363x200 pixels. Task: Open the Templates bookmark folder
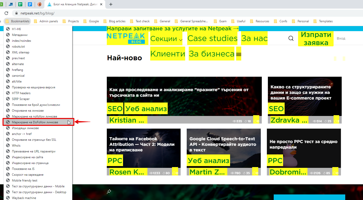(323, 21)
